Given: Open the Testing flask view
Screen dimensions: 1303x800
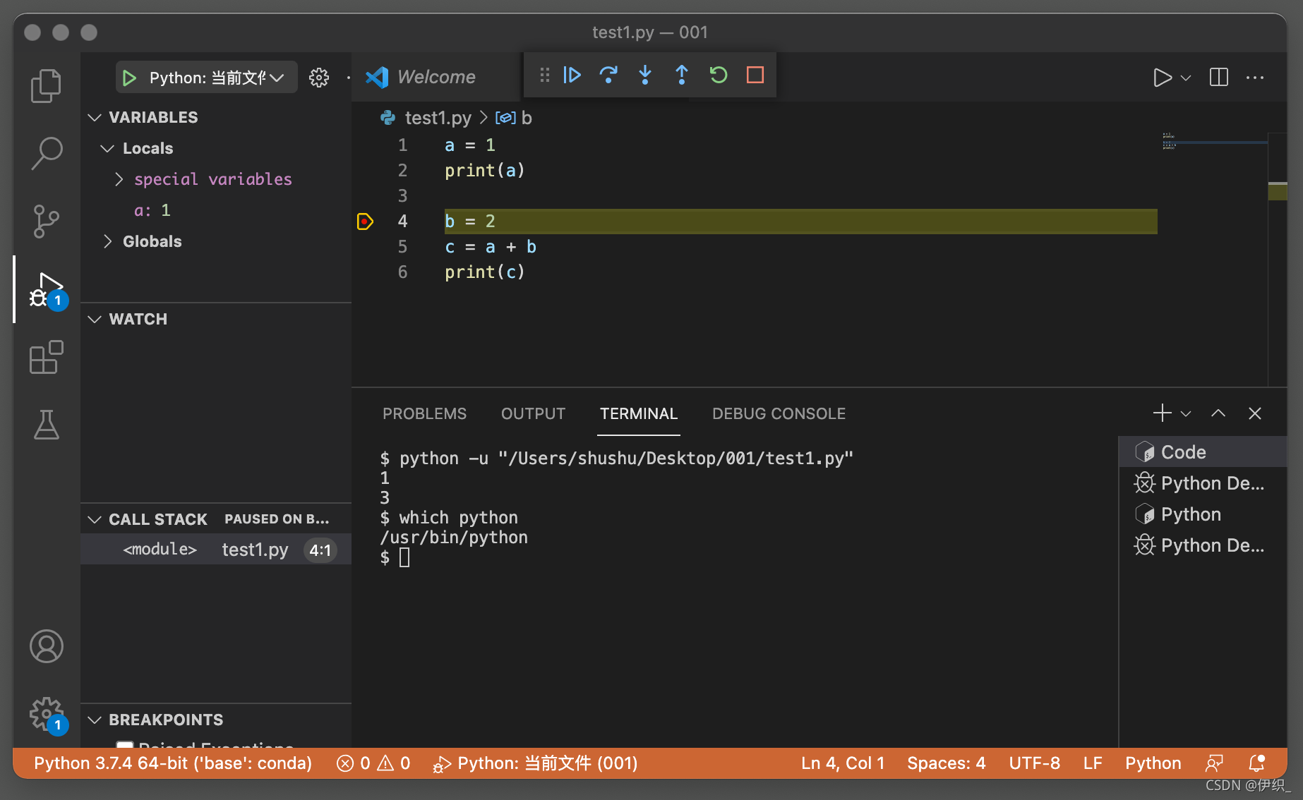Looking at the screenshot, I should 47,425.
